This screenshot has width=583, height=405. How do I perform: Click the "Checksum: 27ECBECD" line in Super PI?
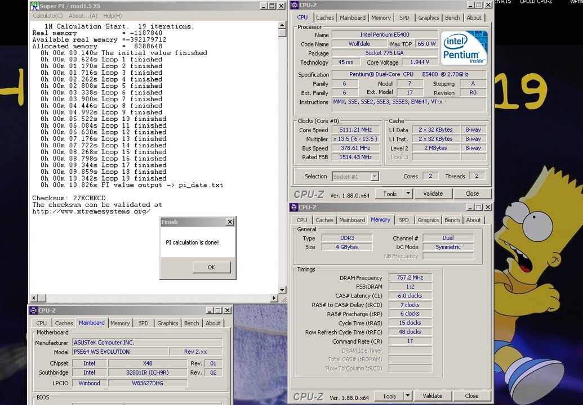click(69, 198)
